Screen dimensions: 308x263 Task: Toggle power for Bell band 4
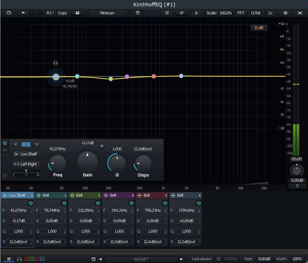click(131, 203)
